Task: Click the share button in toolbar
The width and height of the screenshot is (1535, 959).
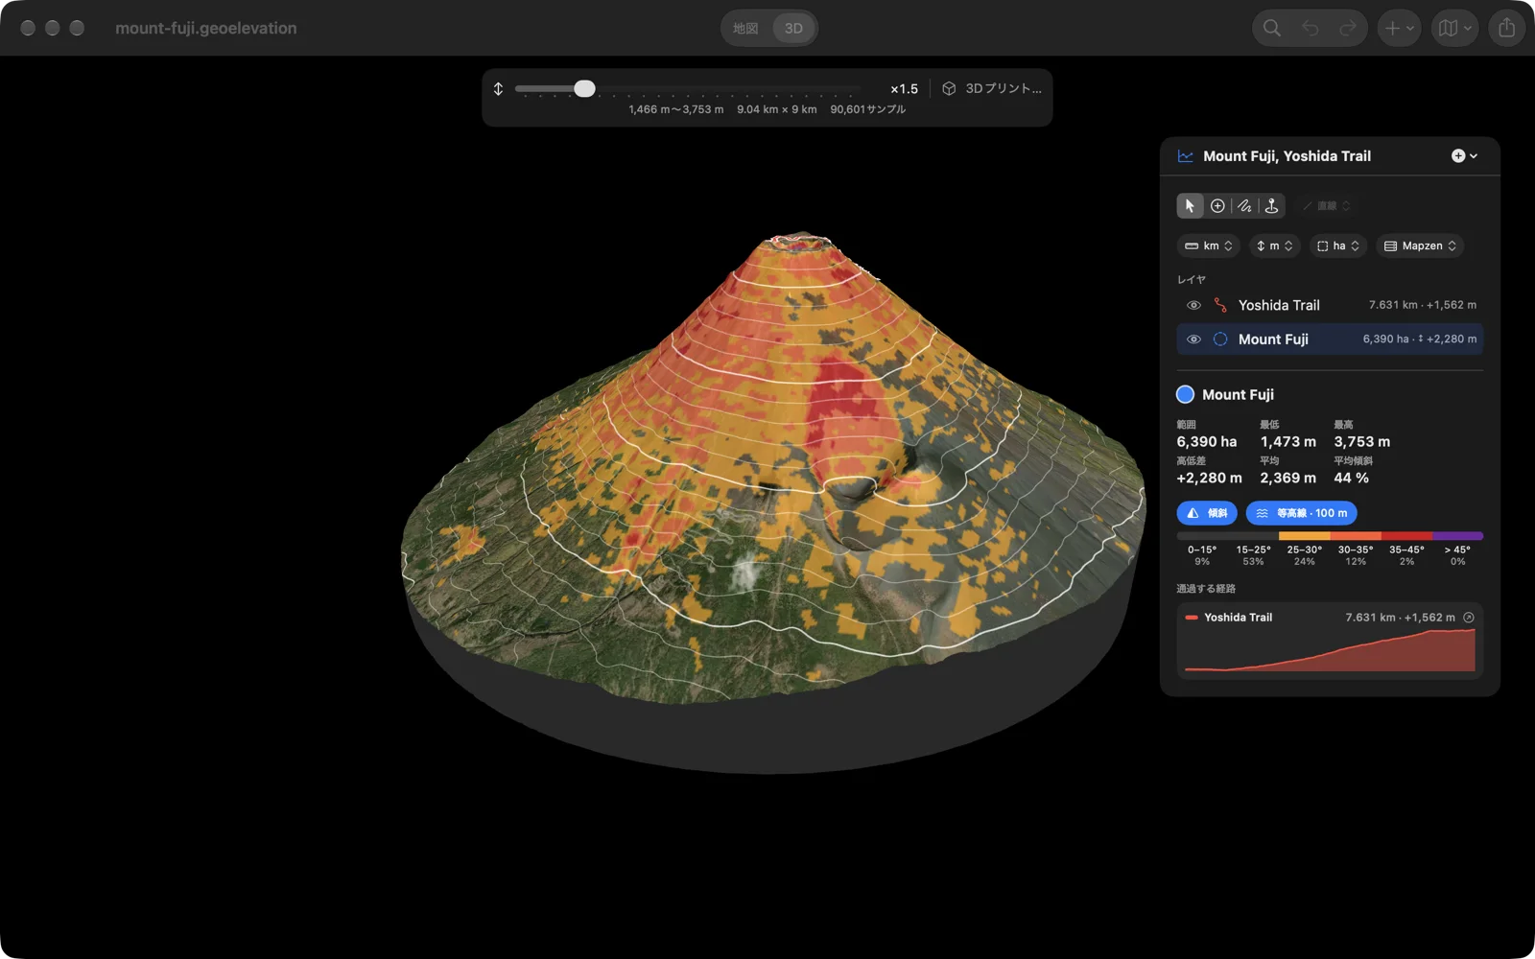Action: click(x=1507, y=28)
